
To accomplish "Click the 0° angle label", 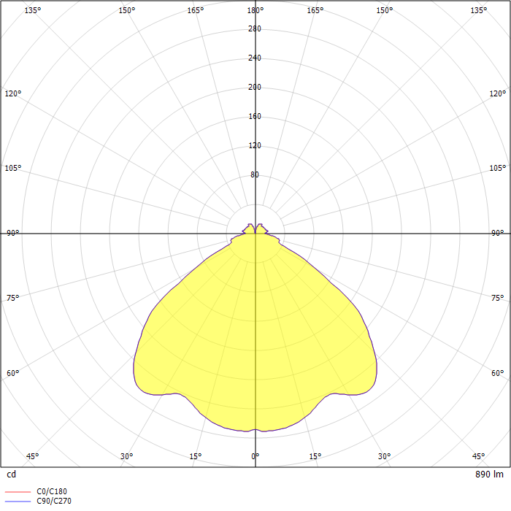I will (x=255, y=456).
